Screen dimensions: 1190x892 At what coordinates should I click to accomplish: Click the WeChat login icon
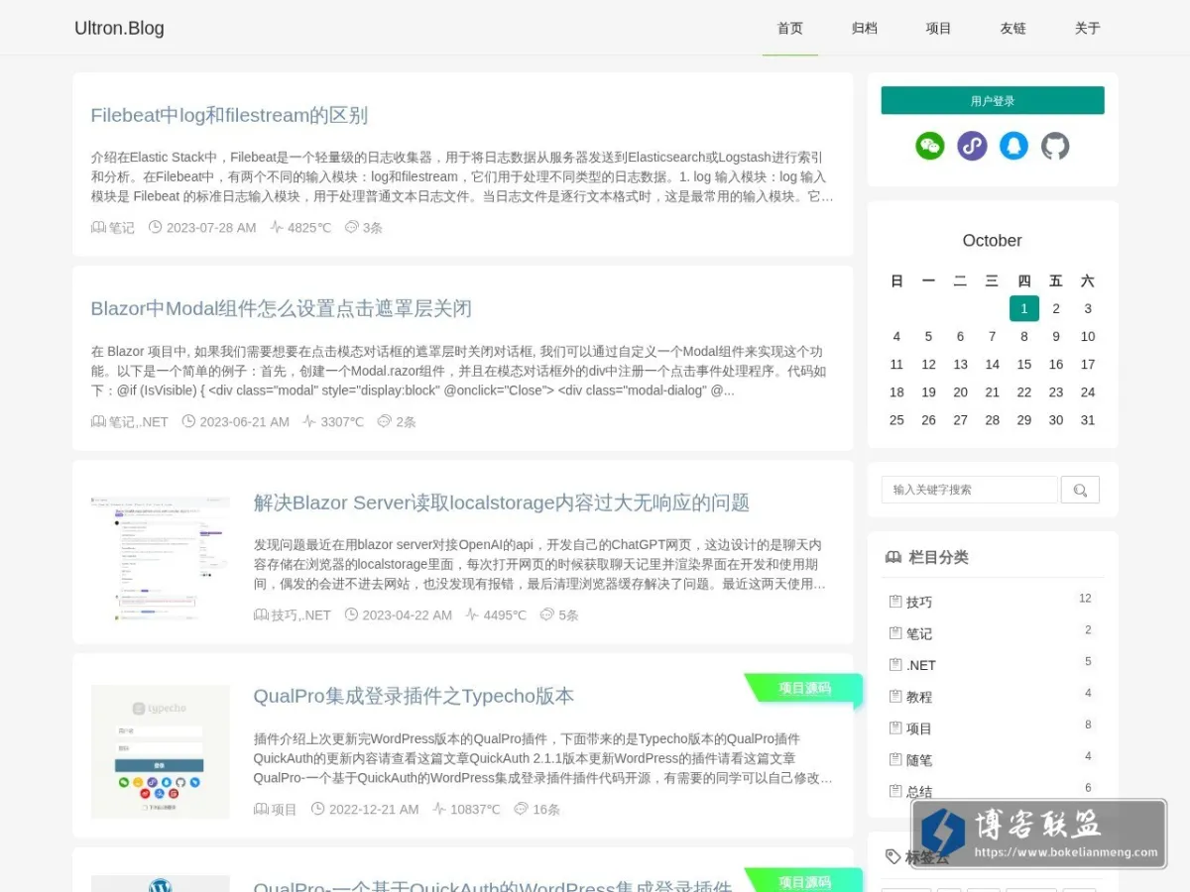[x=930, y=146]
